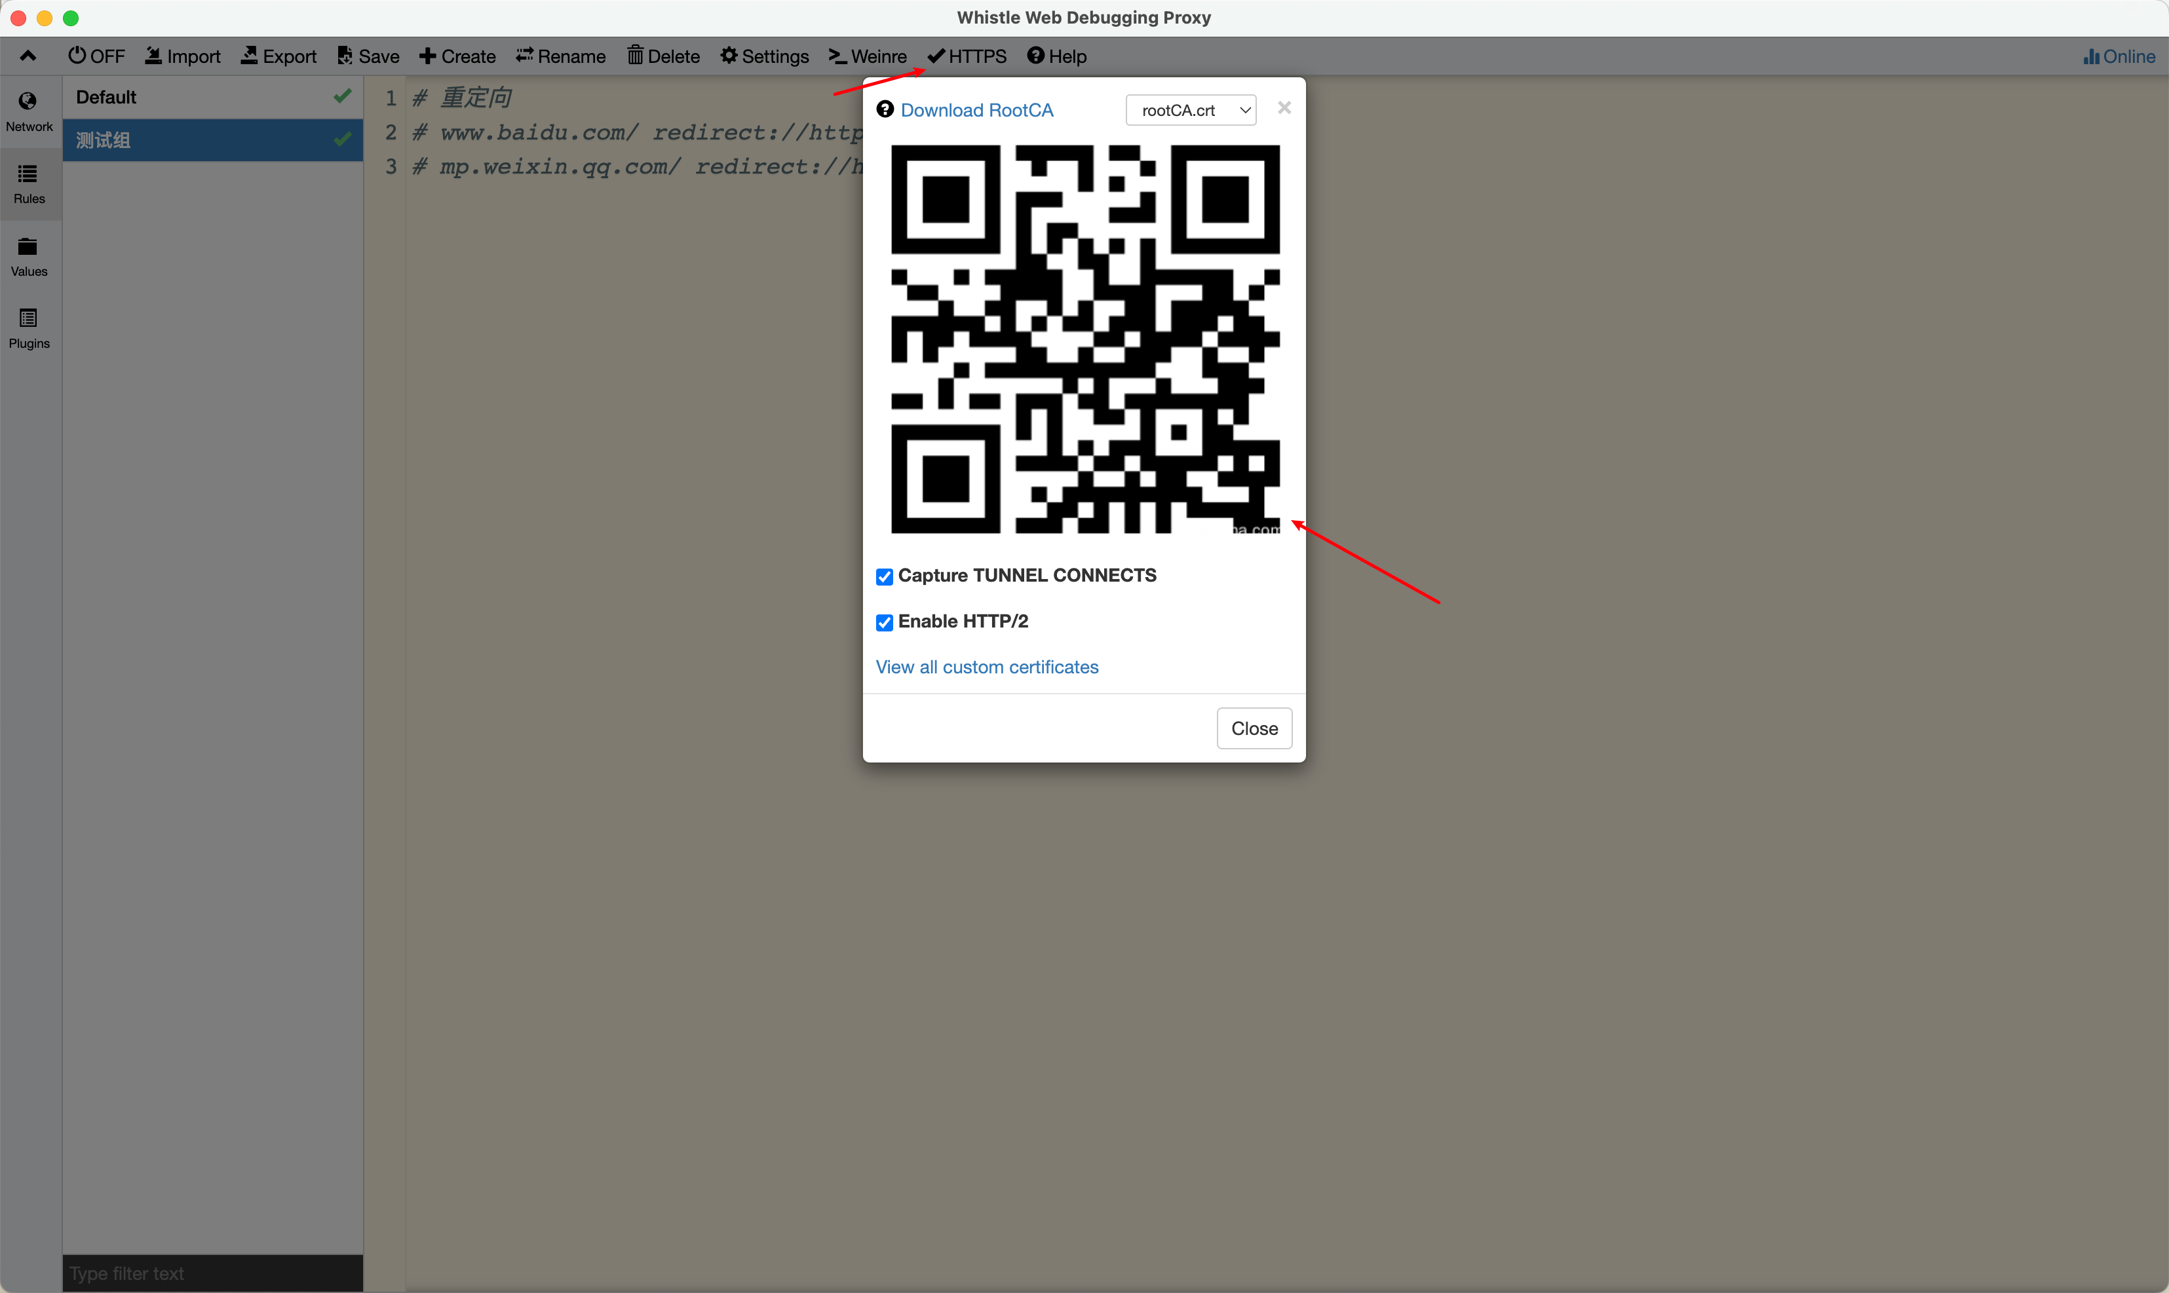This screenshot has height=1293, width=2169.
Task: Click the Type filter text field
Action: (x=212, y=1273)
